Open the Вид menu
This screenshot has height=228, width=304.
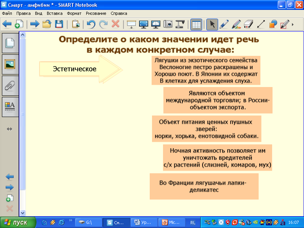point(39,13)
